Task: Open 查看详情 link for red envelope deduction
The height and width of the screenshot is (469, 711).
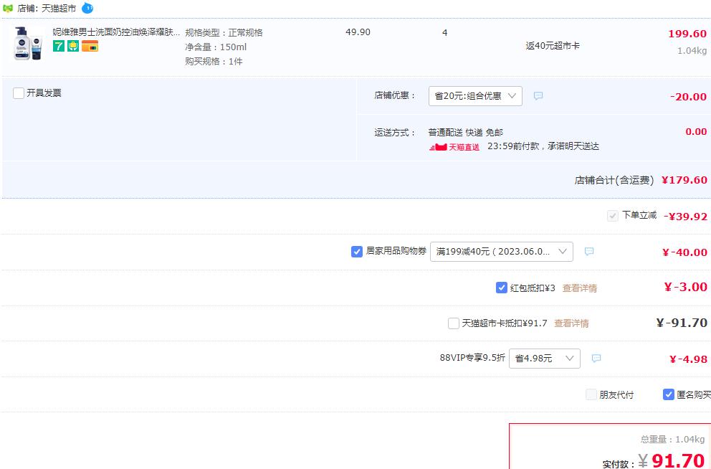Action: [x=580, y=288]
